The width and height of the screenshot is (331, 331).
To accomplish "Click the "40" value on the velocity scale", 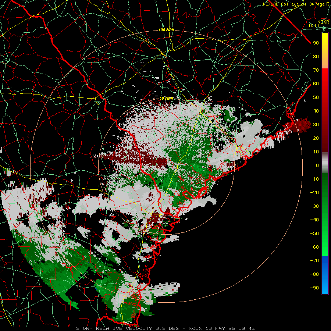I will coord(316,111).
